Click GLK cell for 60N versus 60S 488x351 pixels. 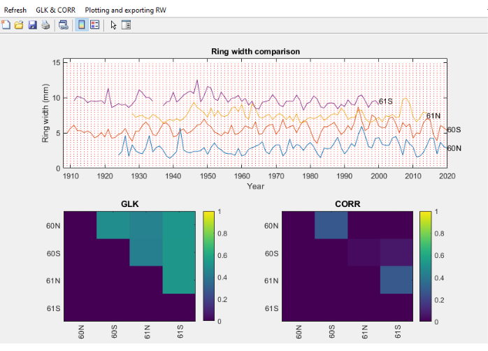(x=113, y=225)
